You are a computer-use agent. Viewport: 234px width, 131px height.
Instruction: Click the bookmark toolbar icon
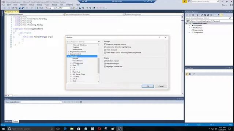[x=94, y=8]
